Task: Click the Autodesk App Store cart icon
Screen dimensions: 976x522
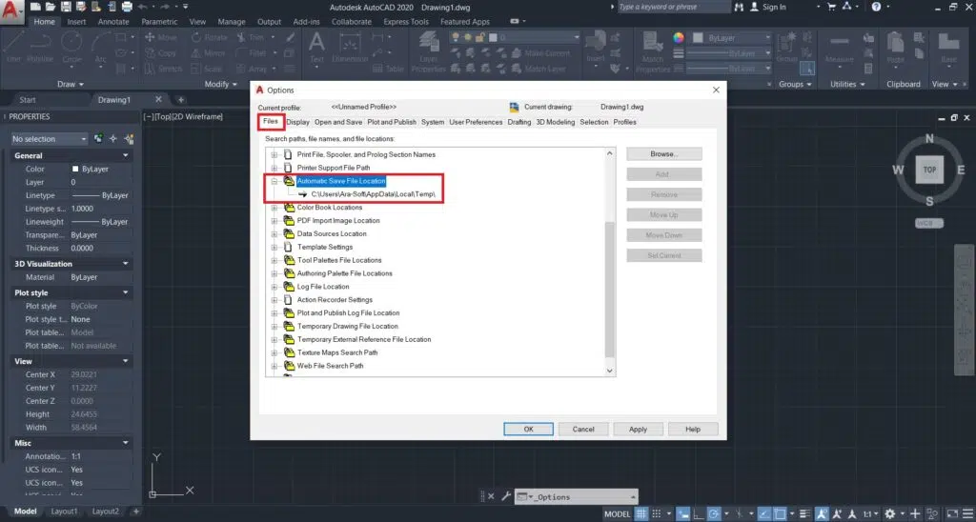Action: pos(831,7)
